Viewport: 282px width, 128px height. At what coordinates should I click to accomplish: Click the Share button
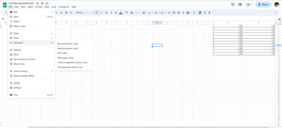coord(263,5)
